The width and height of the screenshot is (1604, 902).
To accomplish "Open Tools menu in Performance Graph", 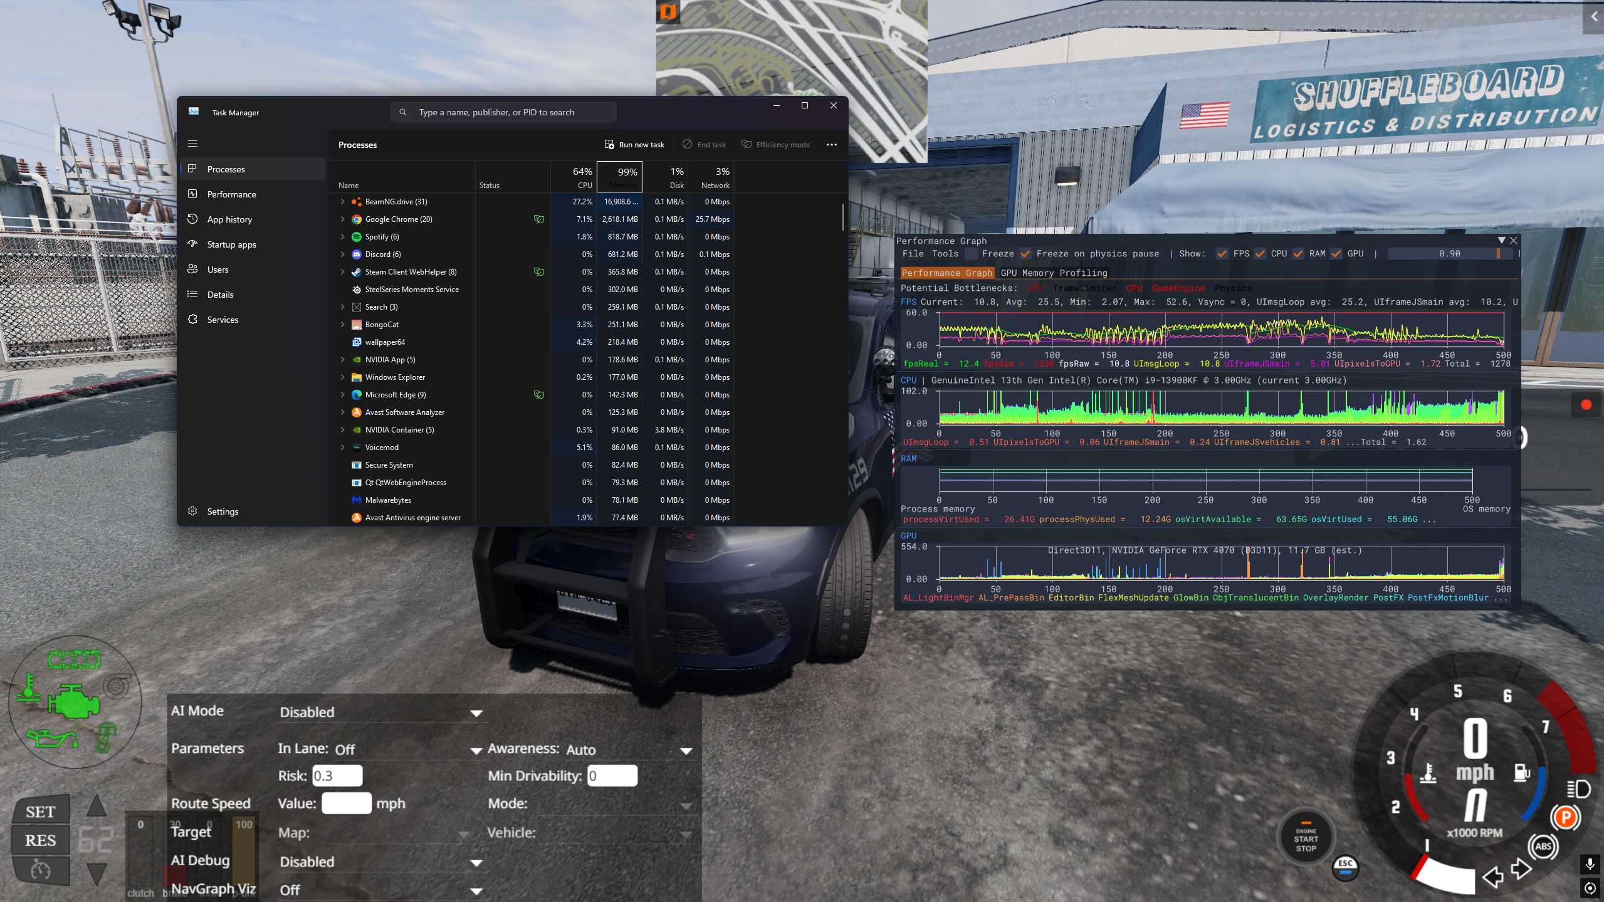I will pos(945,254).
